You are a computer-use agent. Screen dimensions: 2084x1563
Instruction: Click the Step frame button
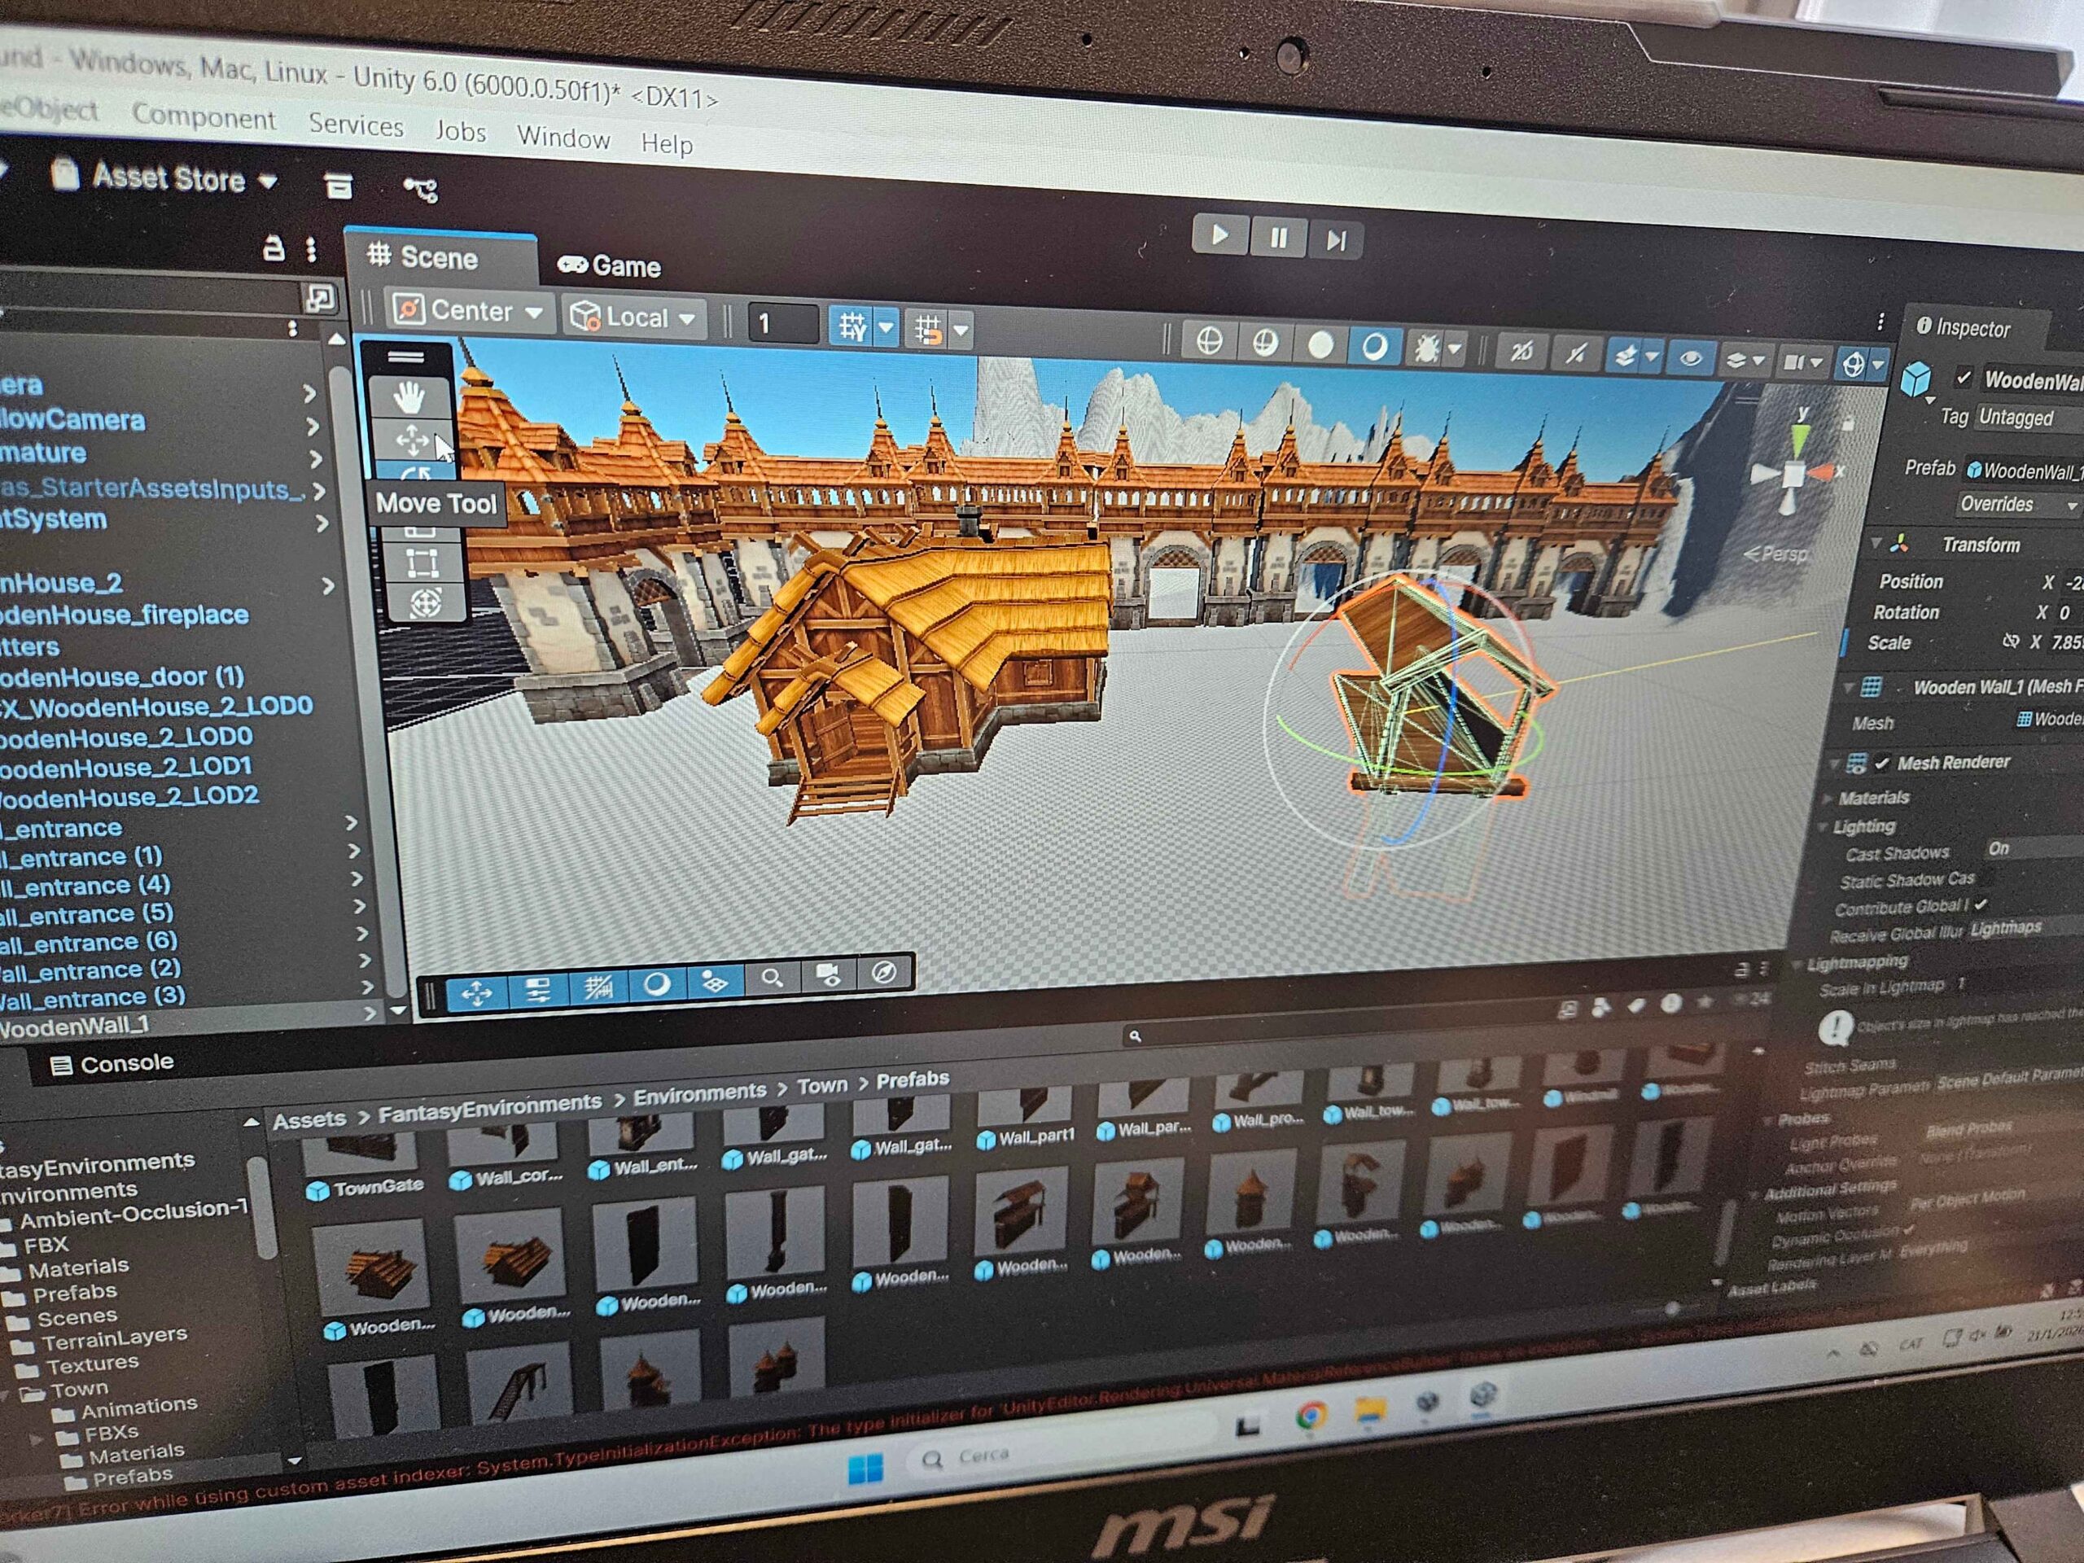[1335, 241]
